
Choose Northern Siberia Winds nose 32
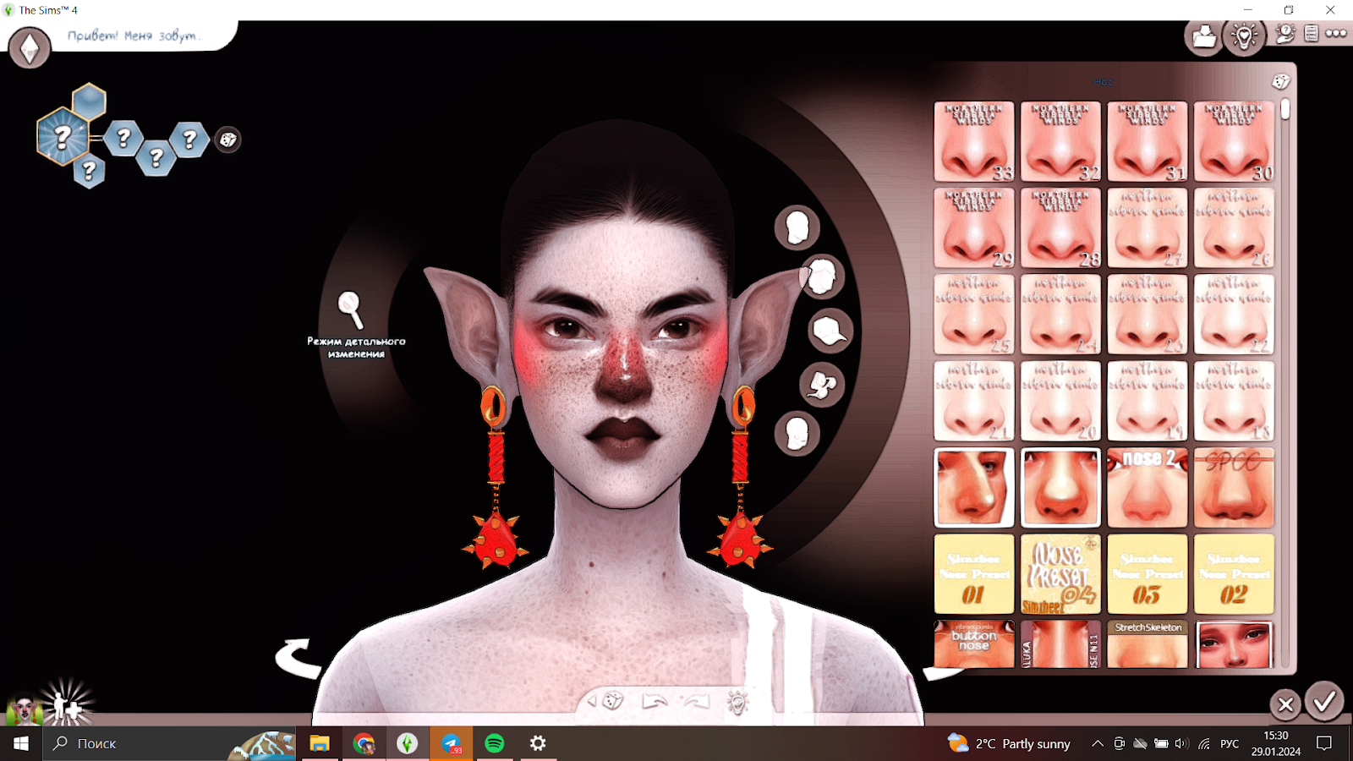[x=1060, y=141]
